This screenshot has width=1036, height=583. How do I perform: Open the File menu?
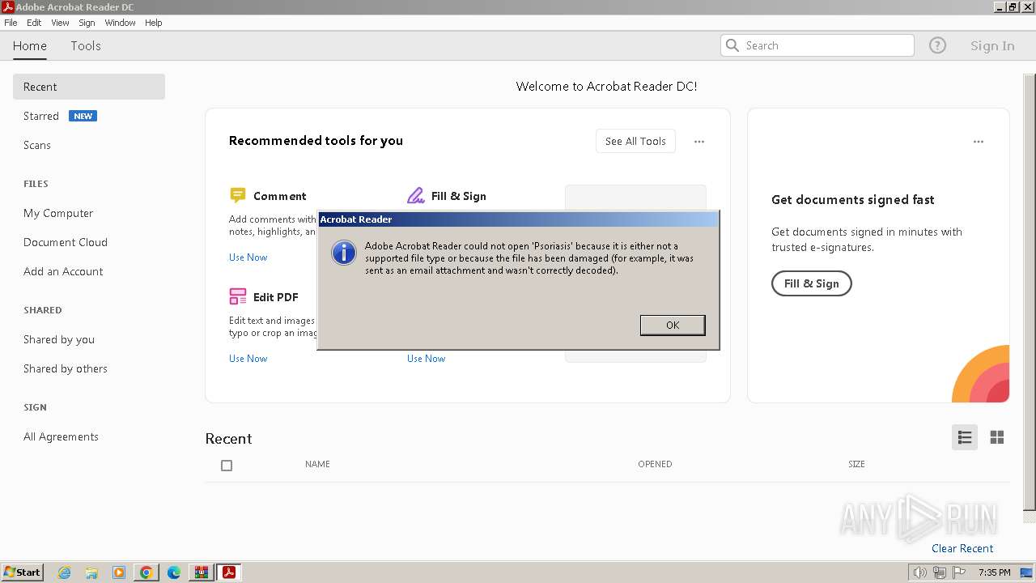pos(11,23)
